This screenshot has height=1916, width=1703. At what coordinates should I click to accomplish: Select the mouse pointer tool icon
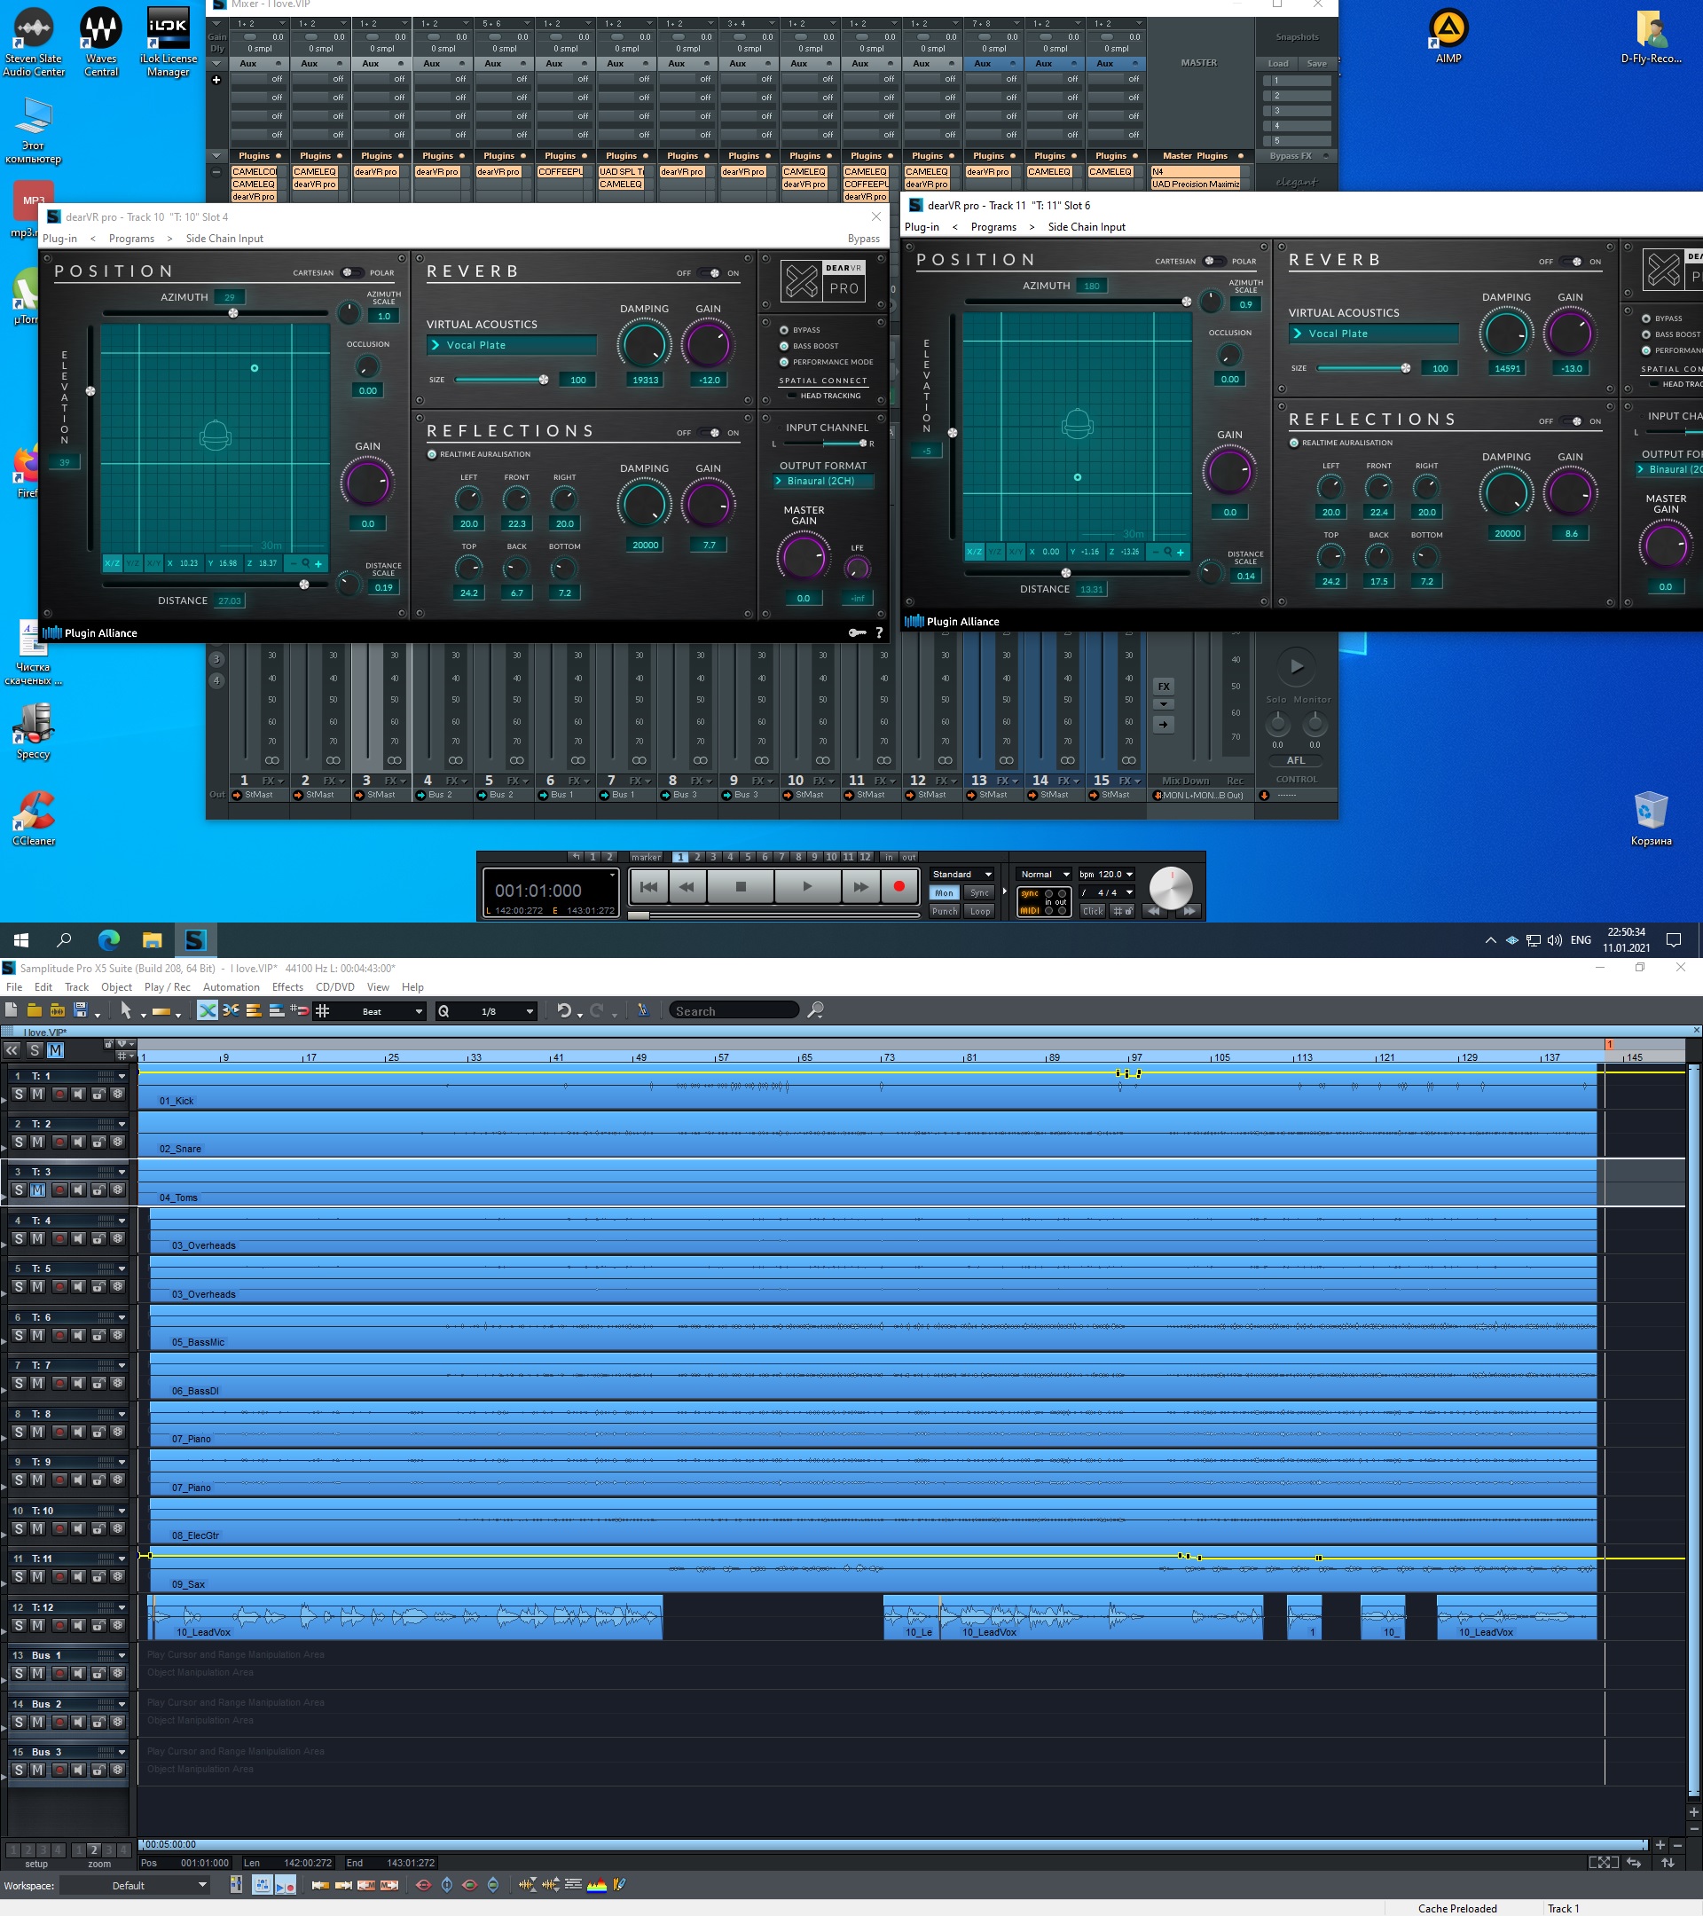[x=126, y=1010]
